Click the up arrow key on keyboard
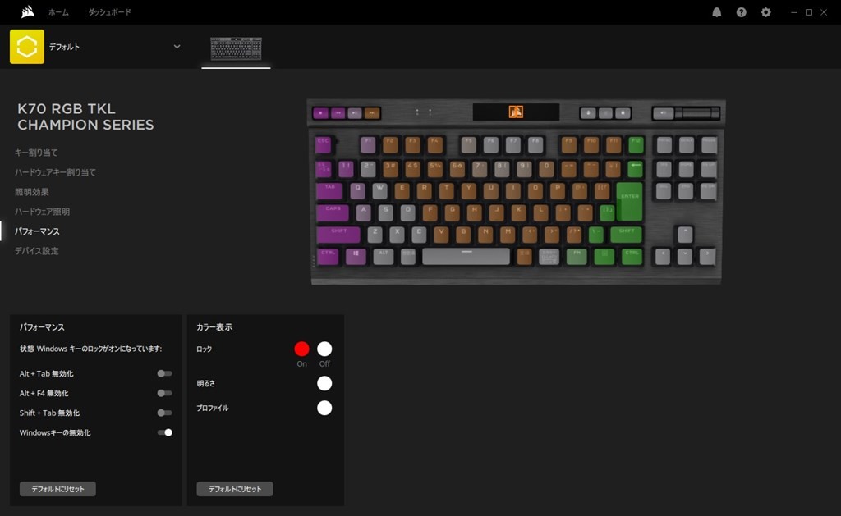 pyautogui.click(x=685, y=234)
